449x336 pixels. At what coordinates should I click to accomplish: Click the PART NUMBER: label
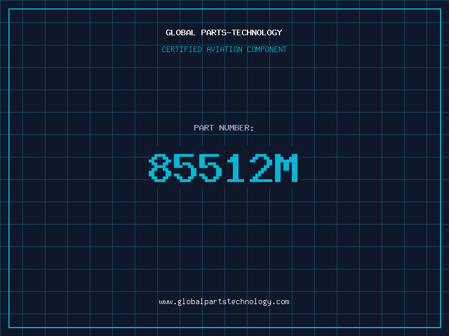click(x=224, y=128)
